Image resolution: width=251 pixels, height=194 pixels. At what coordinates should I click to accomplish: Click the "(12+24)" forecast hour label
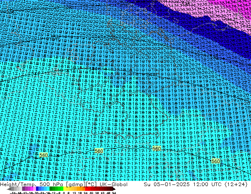[236, 184]
